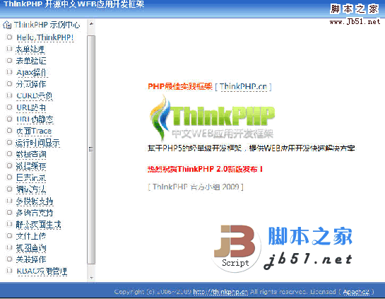Viewport: 385px width, 299px height.
Task: Open the Hello,ThinkPHP! example link
Action: 45,37
